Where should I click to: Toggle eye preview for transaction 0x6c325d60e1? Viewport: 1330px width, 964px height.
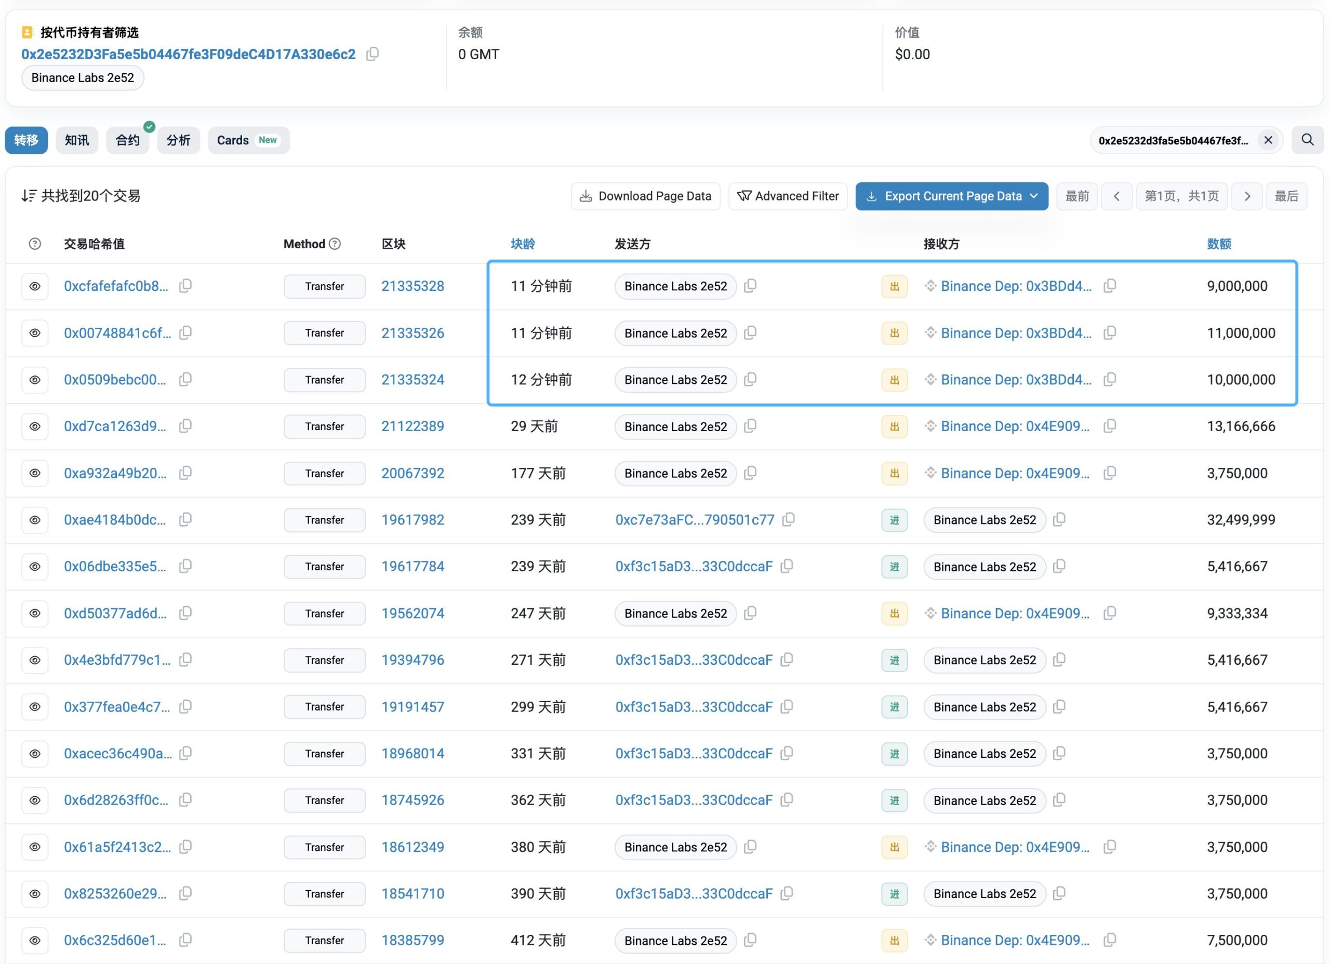click(35, 940)
